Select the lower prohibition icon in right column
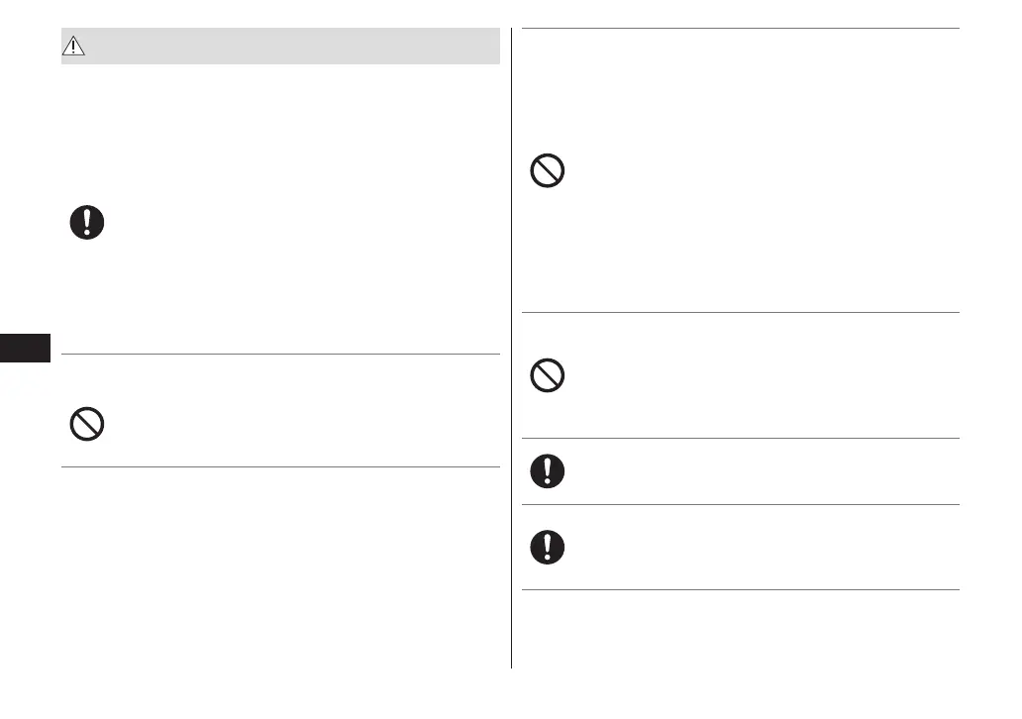 548,376
